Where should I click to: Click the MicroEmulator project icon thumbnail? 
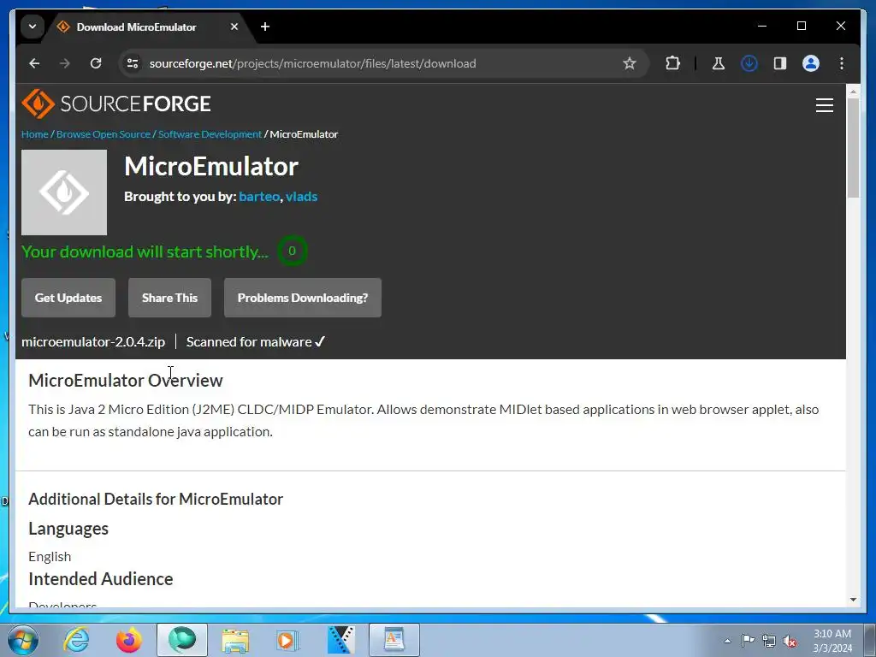(x=64, y=192)
